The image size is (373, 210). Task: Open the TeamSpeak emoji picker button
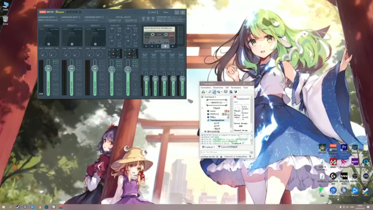252,152
